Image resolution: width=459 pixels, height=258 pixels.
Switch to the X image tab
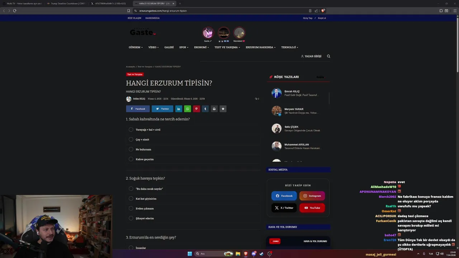click(x=110, y=4)
